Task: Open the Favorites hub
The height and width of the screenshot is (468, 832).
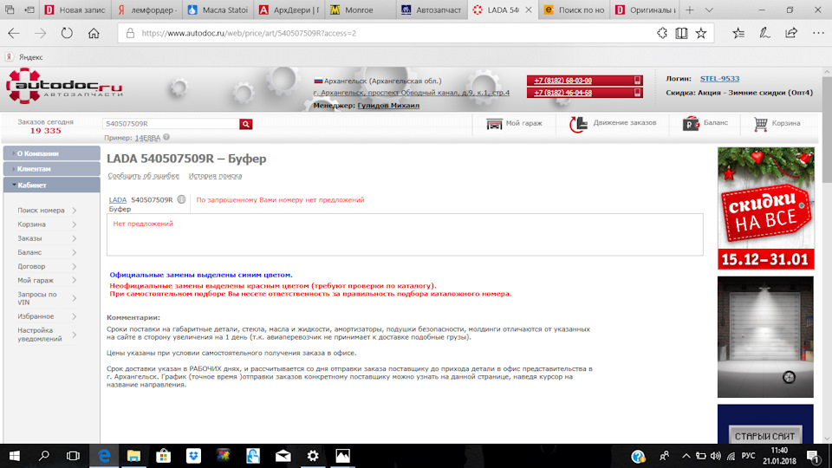Action: pyautogui.click(x=738, y=34)
